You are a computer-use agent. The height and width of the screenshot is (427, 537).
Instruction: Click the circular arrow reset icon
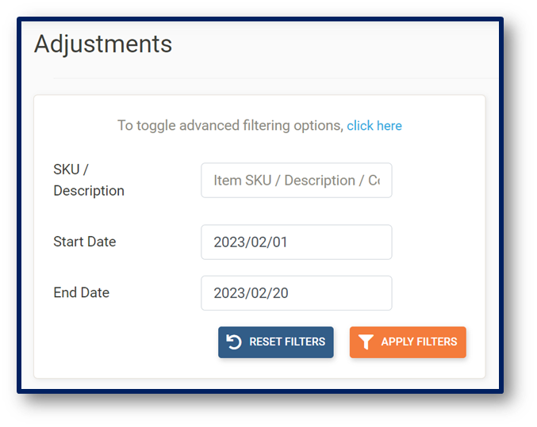coord(234,342)
